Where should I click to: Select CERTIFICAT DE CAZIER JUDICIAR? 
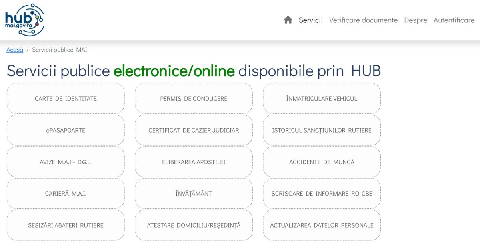[194, 130]
